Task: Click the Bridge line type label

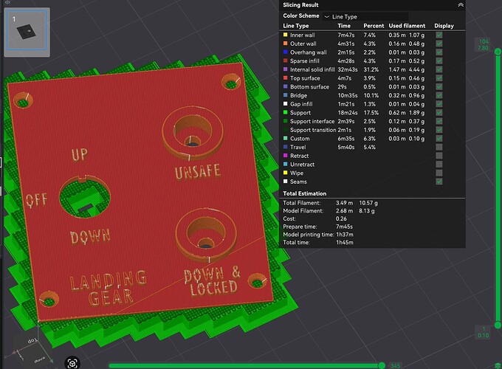Action: pyautogui.click(x=298, y=95)
